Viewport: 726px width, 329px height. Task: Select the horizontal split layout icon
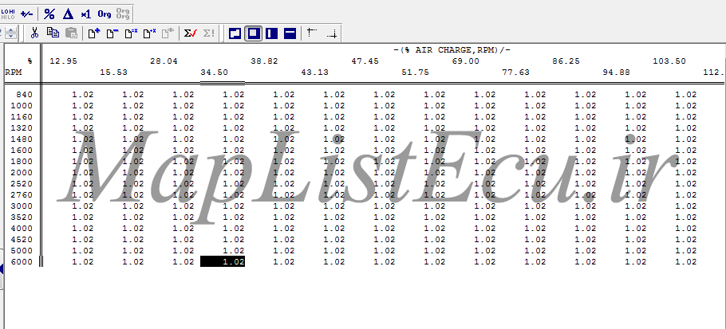tap(290, 33)
